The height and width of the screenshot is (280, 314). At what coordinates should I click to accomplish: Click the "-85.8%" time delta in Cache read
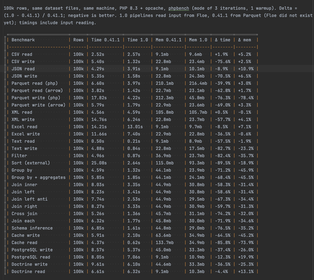pyautogui.click(x=223, y=242)
